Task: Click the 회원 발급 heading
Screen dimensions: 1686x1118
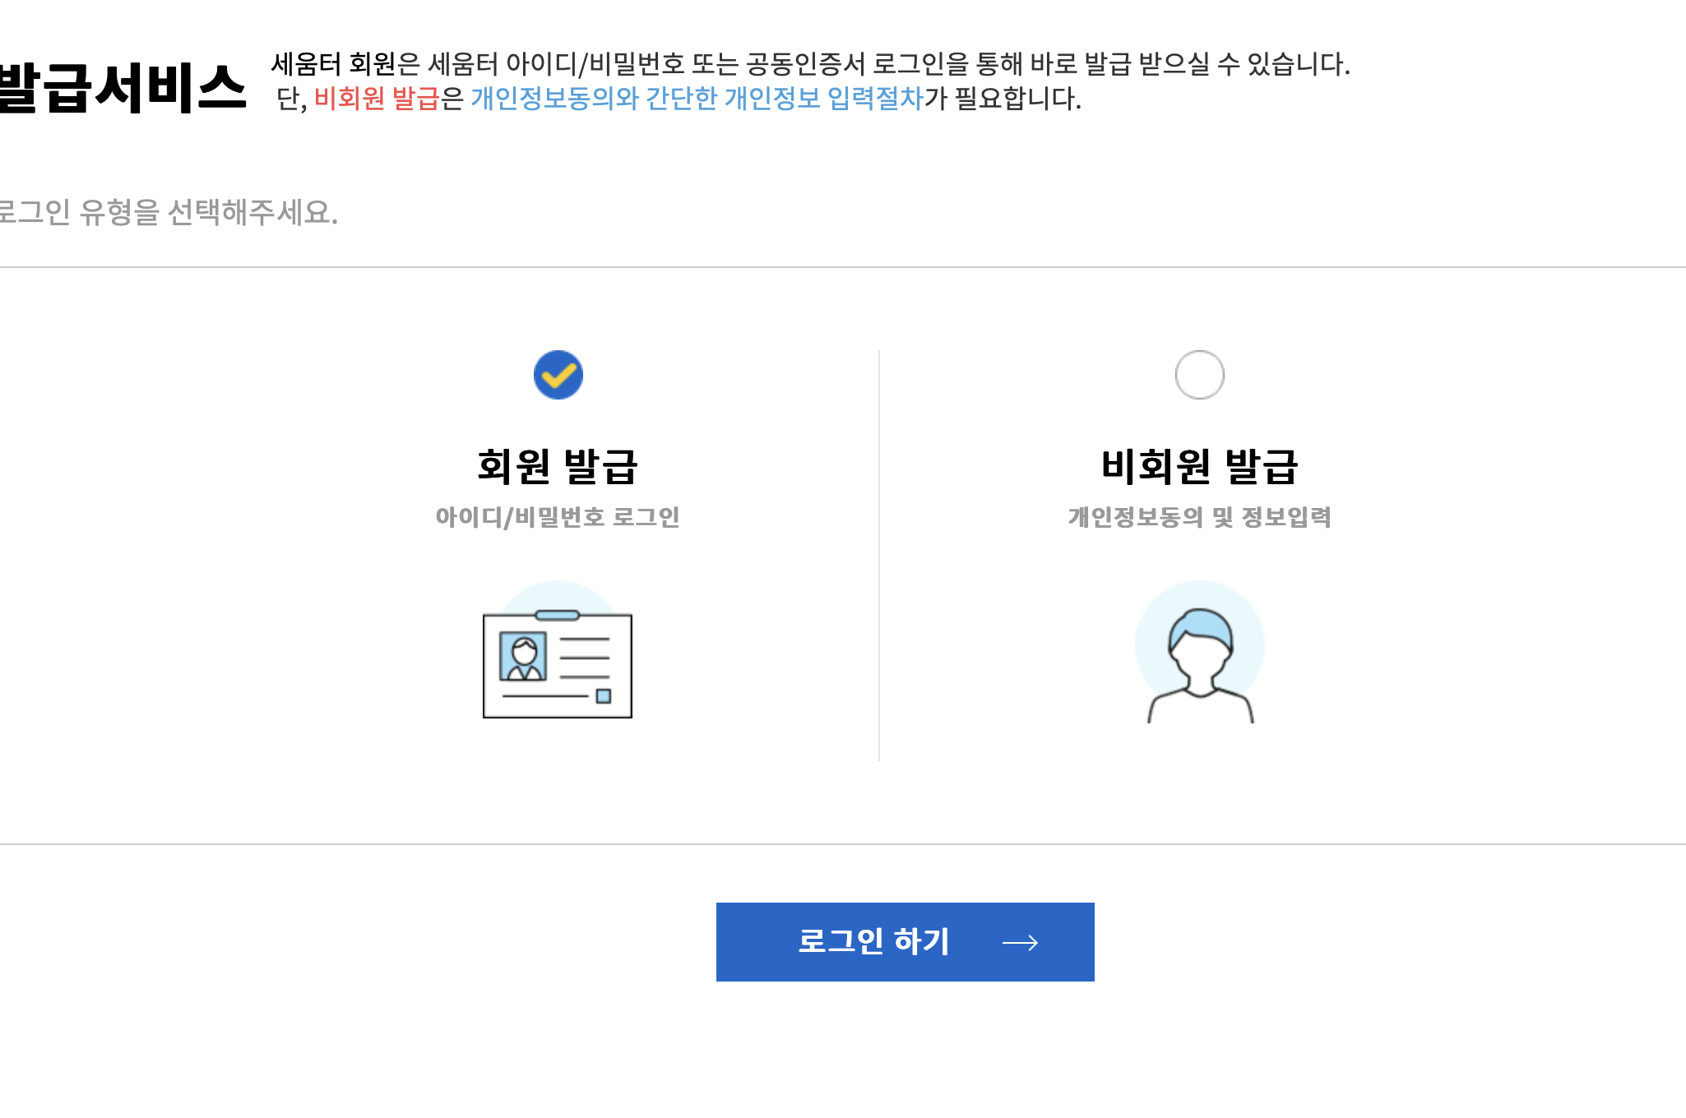Action: (558, 466)
